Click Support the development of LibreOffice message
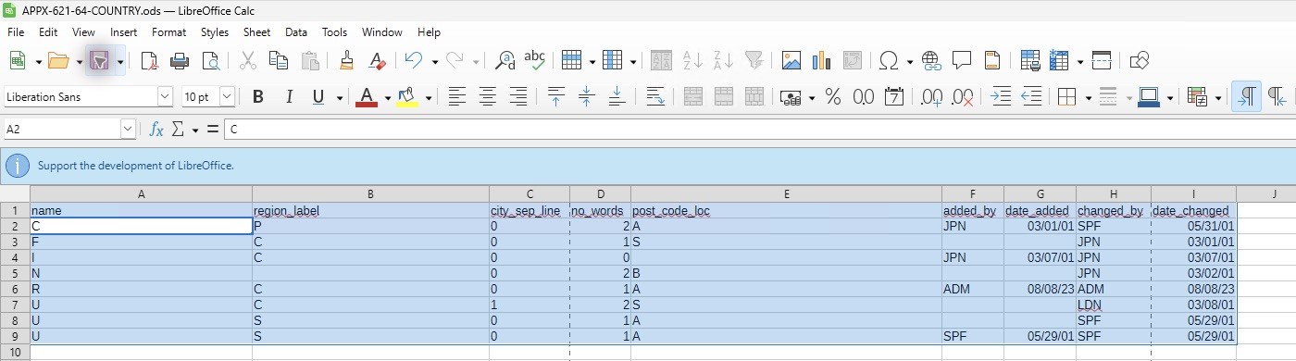Screen dimensions: 1296x361 [x=135, y=167]
